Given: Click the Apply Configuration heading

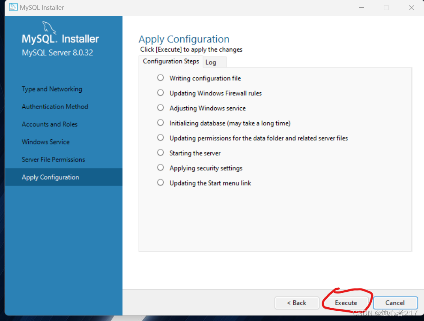Looking at the screenshot, I should tap(184, 39).
